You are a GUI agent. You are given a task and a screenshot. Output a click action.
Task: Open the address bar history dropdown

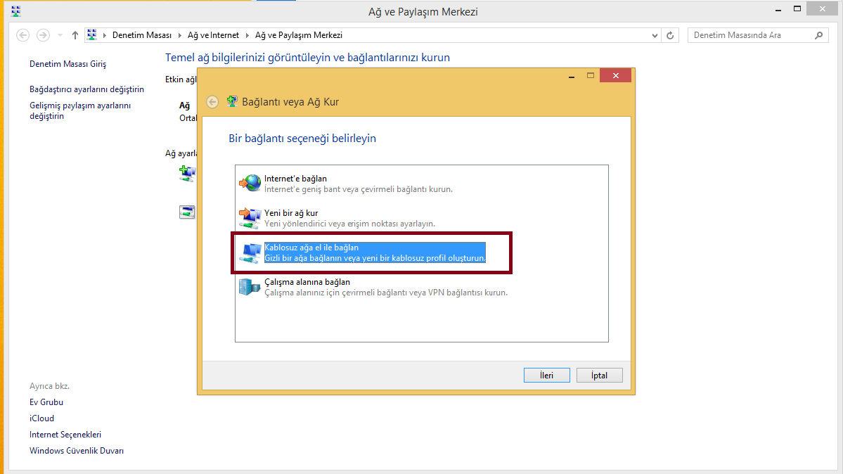coord(655,35)
